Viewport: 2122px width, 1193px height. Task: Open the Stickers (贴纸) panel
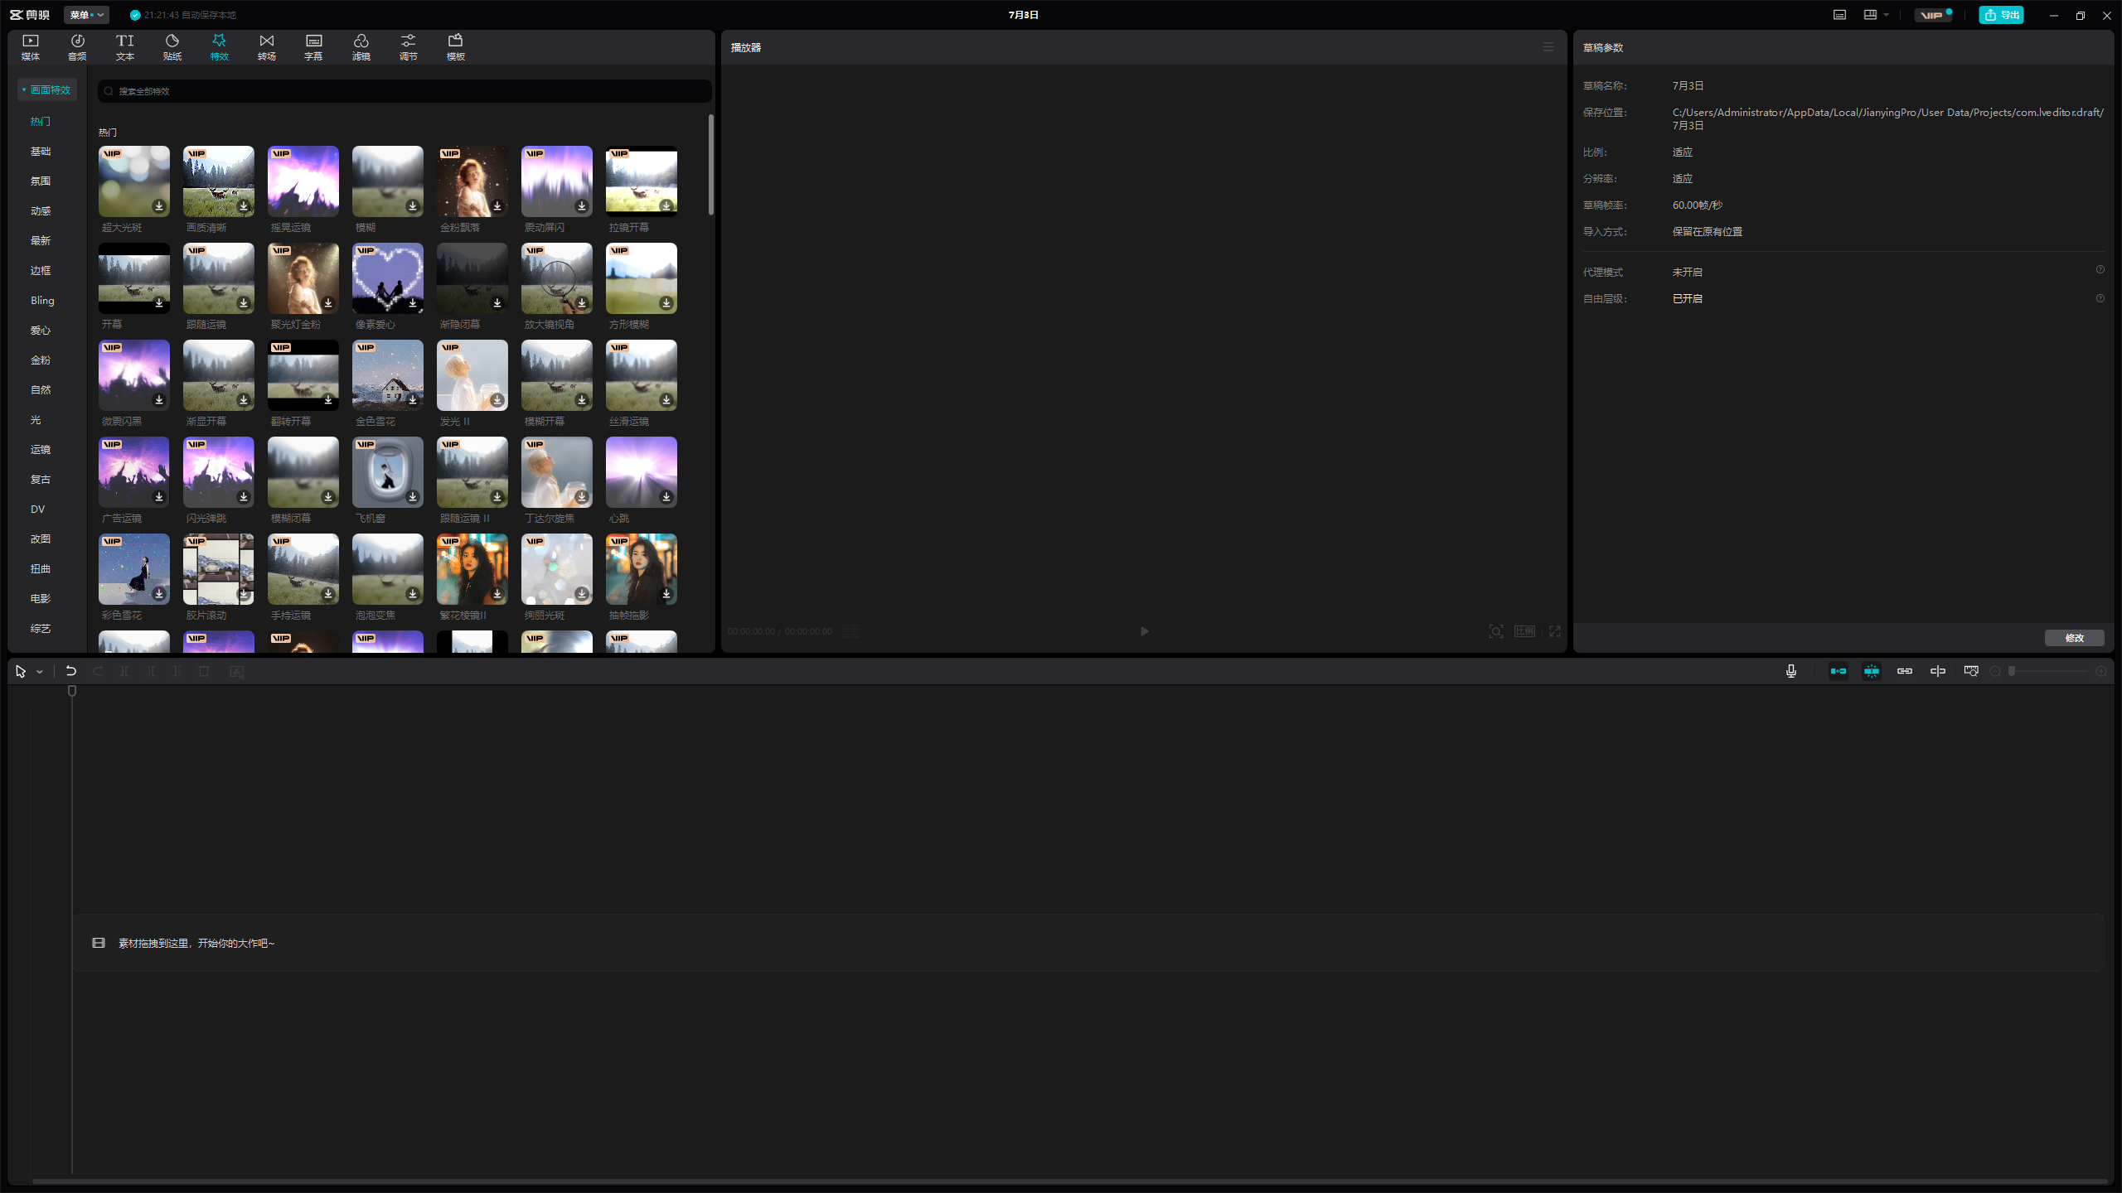click(x=172, y=47)
